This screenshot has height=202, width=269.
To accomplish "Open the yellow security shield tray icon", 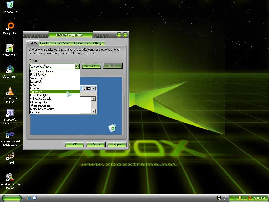I will 240,198.
